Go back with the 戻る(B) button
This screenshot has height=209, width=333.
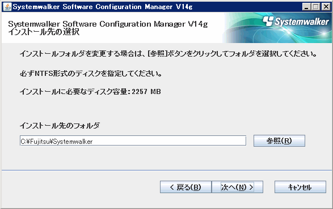pyautogui.click(x=186, y=187)
